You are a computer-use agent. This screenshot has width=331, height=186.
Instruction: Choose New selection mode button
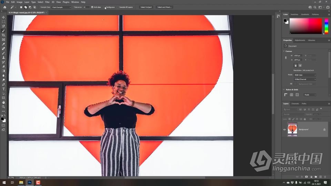(21, 7)
